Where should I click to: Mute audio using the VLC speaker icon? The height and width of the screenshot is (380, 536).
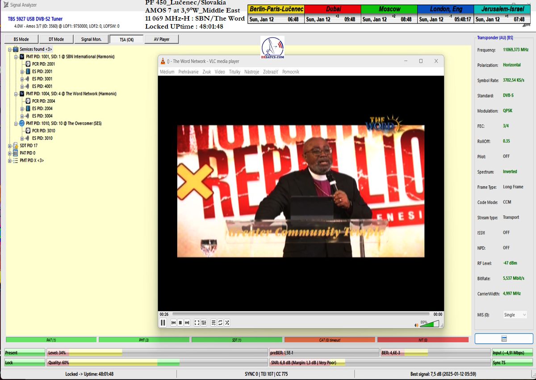click(x=416, y=324)
